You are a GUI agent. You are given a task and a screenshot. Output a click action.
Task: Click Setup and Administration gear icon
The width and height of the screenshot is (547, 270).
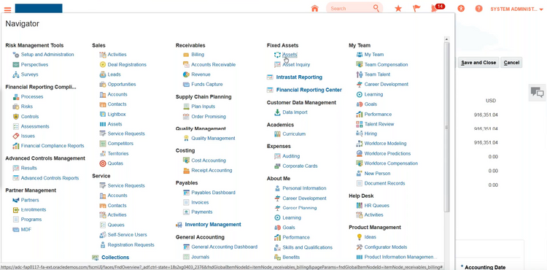[x=16, y=55]
